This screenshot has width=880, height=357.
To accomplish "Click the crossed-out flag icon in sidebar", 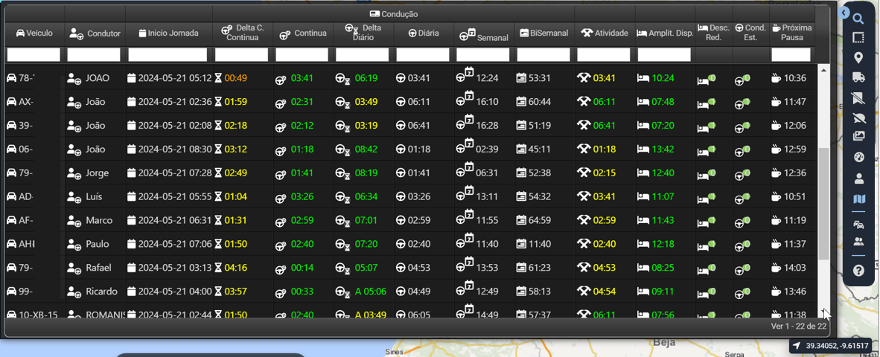I will (858, 97).
